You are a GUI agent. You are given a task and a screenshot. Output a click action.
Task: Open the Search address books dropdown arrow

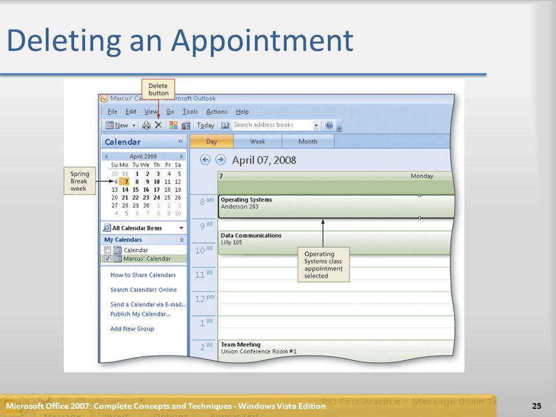point(316,125)
